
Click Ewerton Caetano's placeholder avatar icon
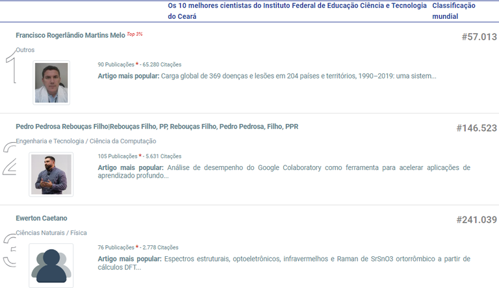(x=51, y=265)
